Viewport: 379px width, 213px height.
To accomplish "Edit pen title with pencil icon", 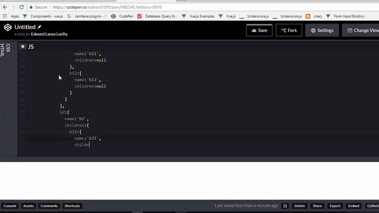I will tap(40, 27).
